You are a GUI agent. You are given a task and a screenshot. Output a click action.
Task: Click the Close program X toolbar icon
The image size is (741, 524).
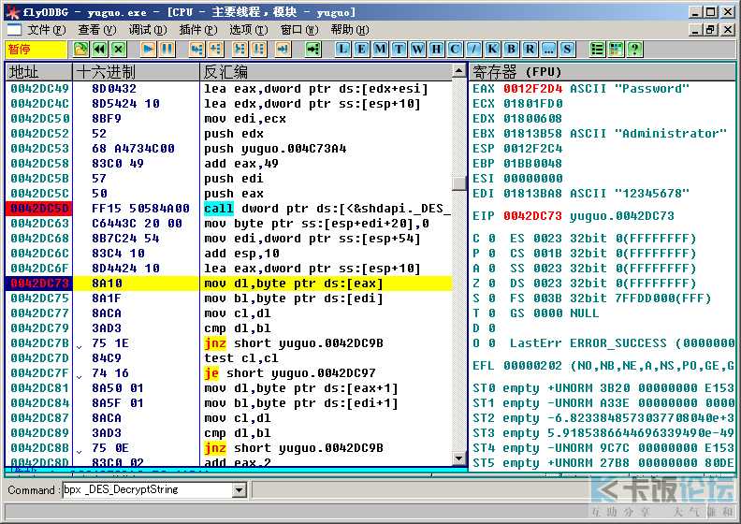(x=118, y=50)
